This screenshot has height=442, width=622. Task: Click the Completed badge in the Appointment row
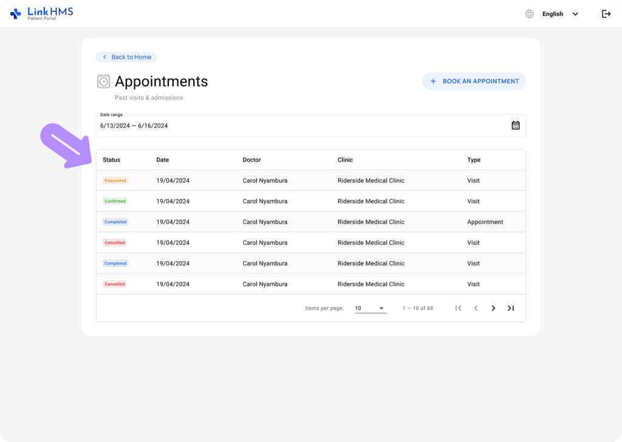coord(115,222)
